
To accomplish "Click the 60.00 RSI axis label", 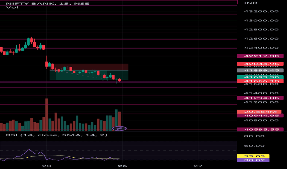I will pos(254,146).
